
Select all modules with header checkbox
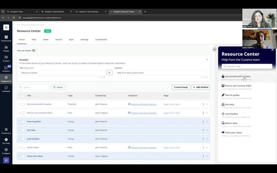[23, 96]
